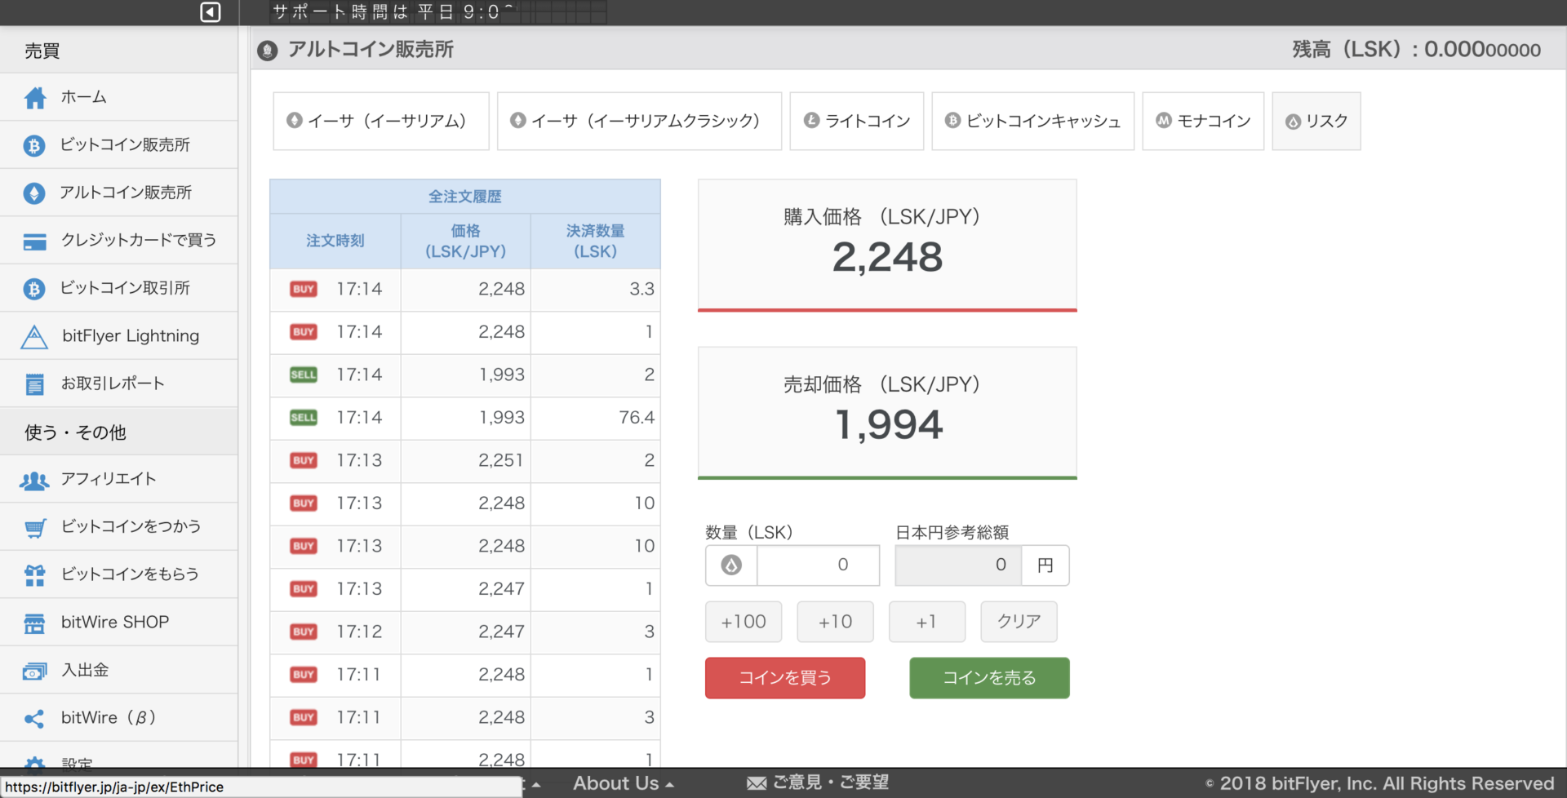Screen dimensions: 1567x798
Task: Reset the quantity with クリア
Action: coord(1019,622)
